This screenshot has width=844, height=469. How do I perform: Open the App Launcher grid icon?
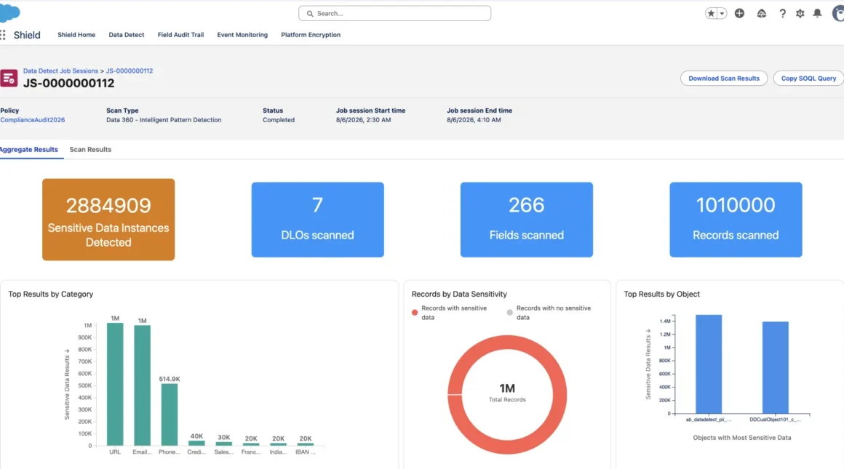[3, 35]
